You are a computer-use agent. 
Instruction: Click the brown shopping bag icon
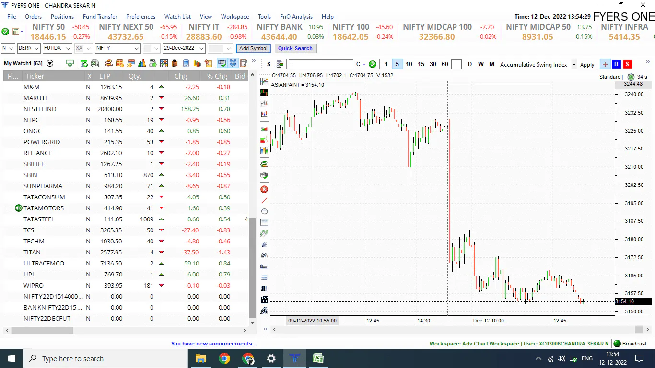coord(174,63)
